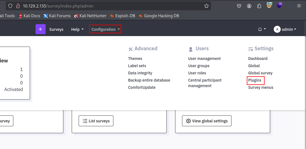Click the List surveys button

tap(96, 121)
